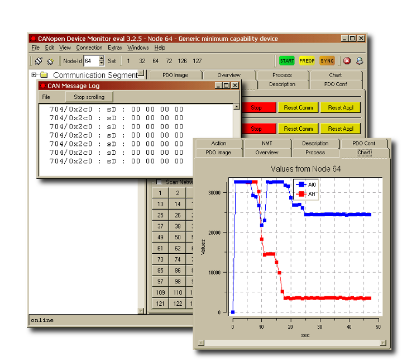Click the green START button

pyautogui.click(x=287, y=61)
